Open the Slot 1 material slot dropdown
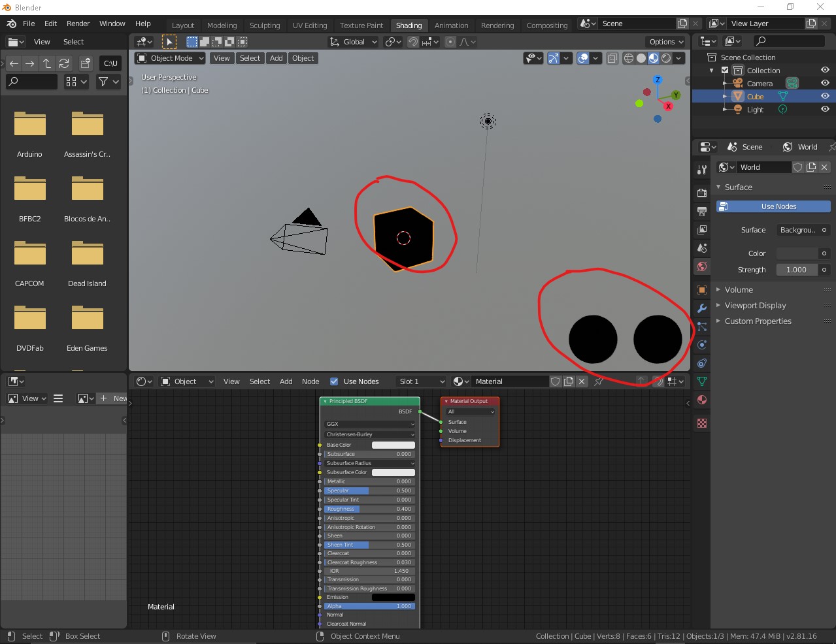Image resolution: width=836 pixels, height=644 pixels. [422, 381]
